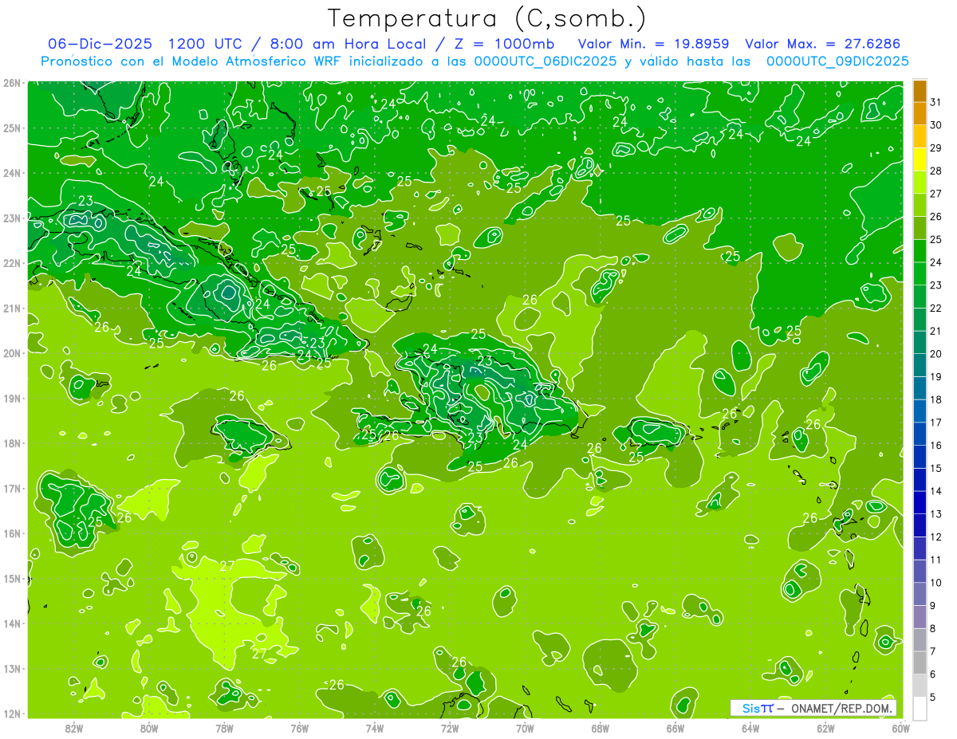Select the yellow-green swatch between 27 and 28

(x=920, y=183)
